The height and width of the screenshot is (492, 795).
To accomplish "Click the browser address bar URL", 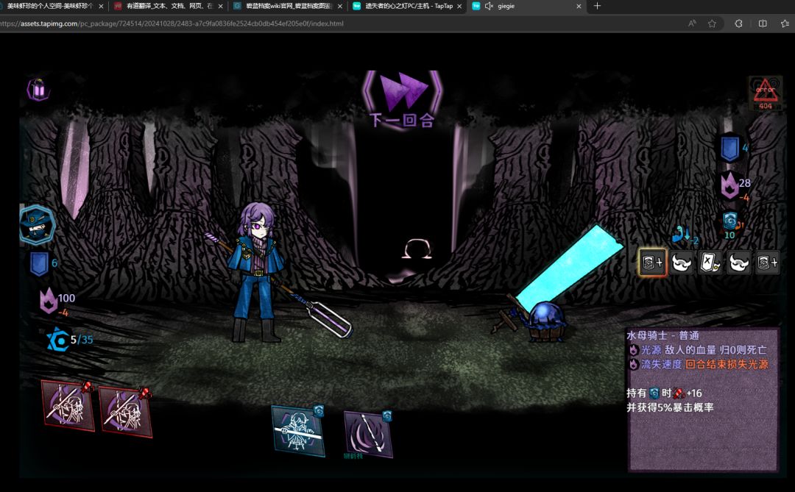I will (177, 24).
